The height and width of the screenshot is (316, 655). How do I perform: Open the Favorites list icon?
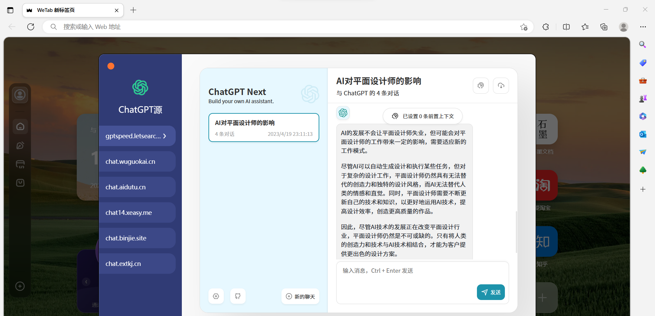(585, 27)
